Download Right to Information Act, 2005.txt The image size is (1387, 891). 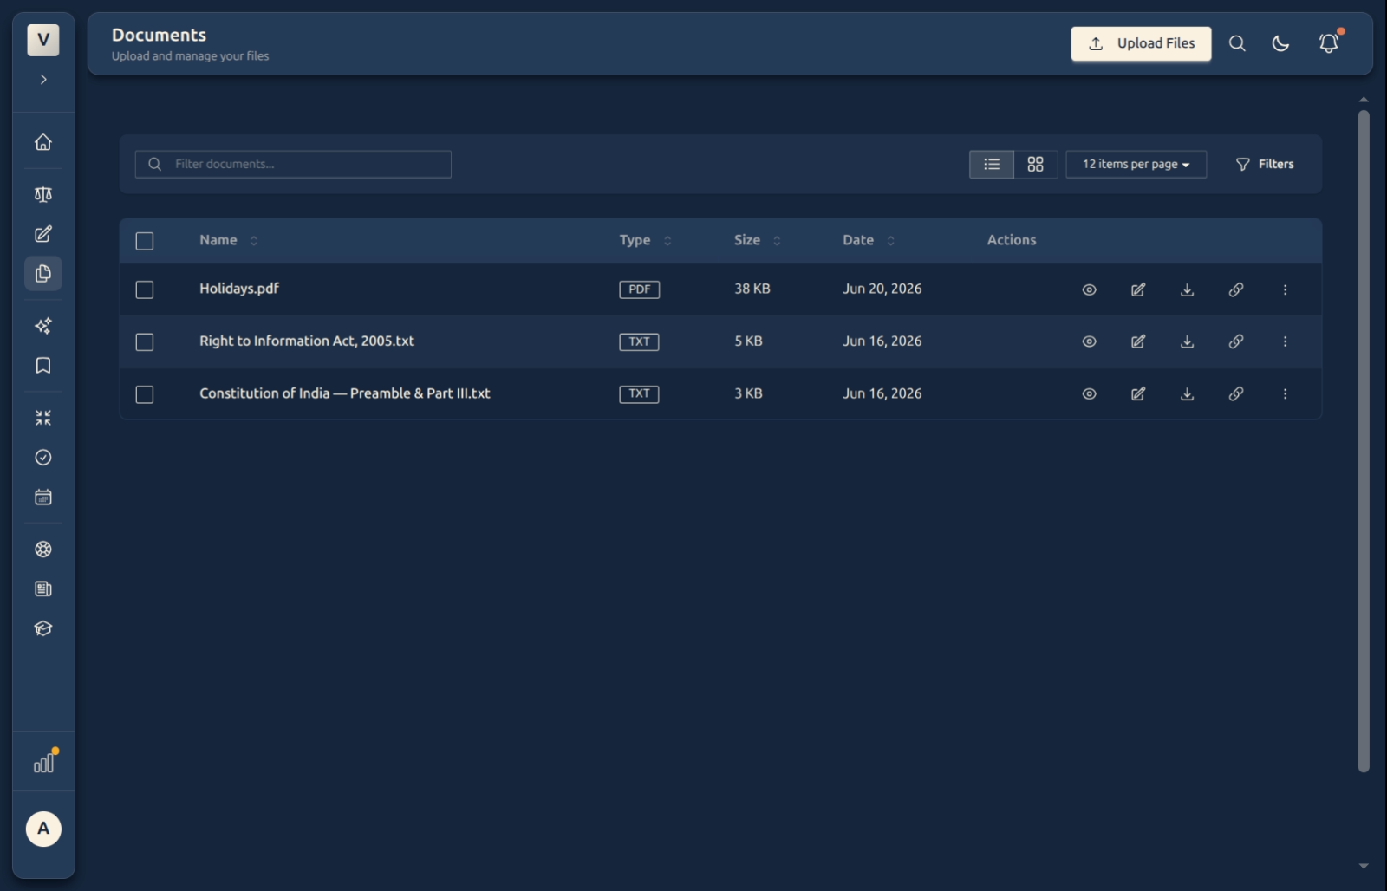(x=1188, y=341)
